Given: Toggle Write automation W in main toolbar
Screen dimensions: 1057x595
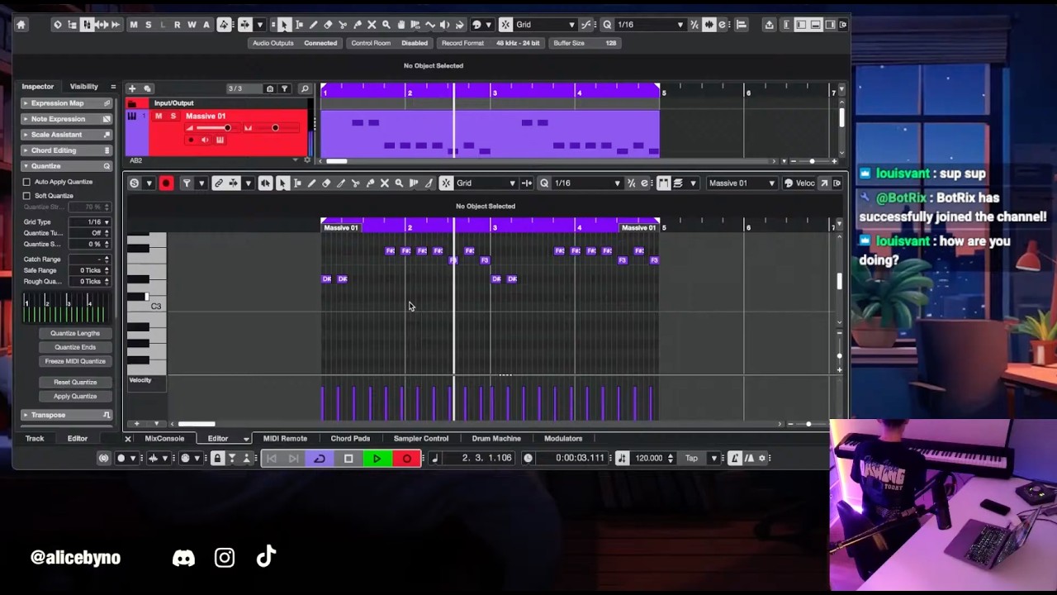Looking at the screenshot, I should click(x=192, y=25).
